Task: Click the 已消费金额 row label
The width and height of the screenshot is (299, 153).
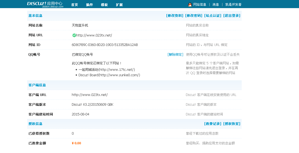Action: (37, 143)
